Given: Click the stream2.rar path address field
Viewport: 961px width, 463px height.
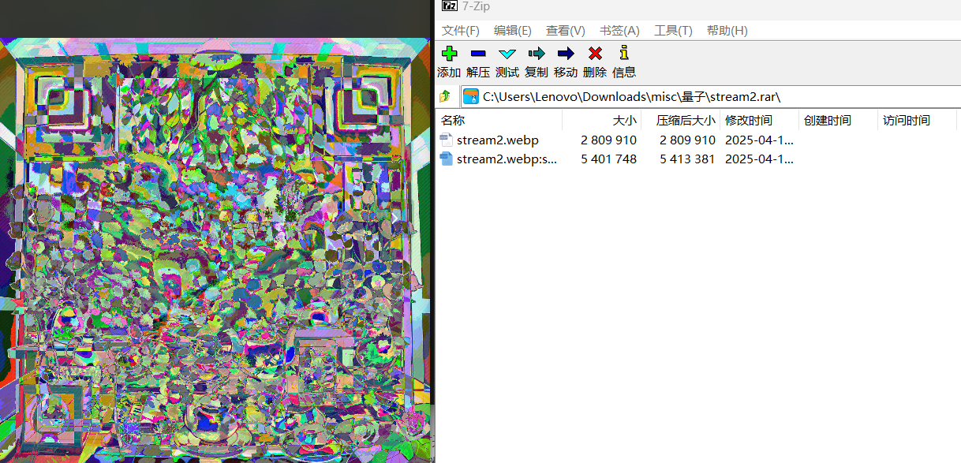Looking at the screenshot, I should click(x=710, y=97).
